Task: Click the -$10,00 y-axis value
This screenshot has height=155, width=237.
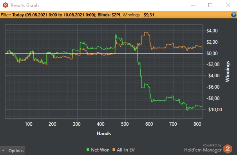Action: coord(214,109)
